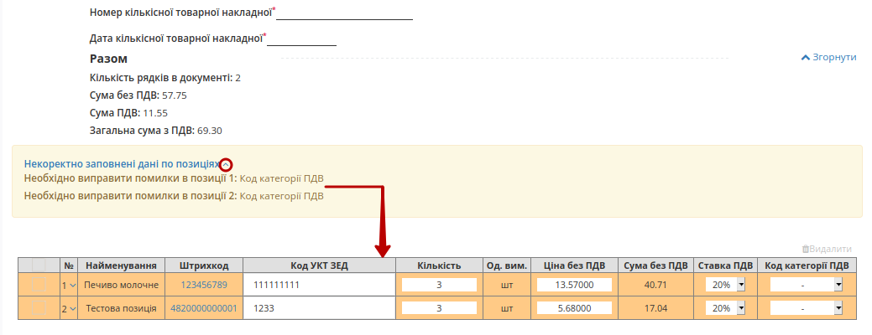Viewport: 872px width, 335px height.
Task: Click the Печиво молочне name cell
Action: click(121, 285)
